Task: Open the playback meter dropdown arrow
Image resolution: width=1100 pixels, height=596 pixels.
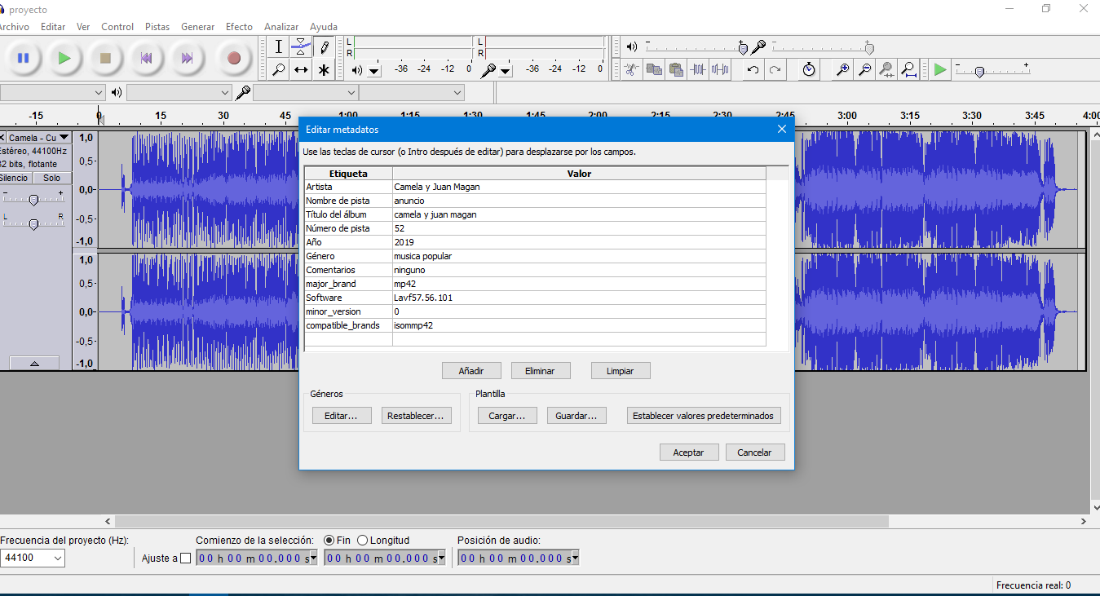Action: coord(374,71)
